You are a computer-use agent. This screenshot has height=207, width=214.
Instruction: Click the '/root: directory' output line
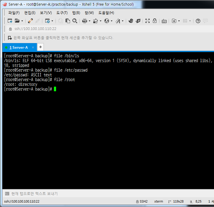[21, 84]
